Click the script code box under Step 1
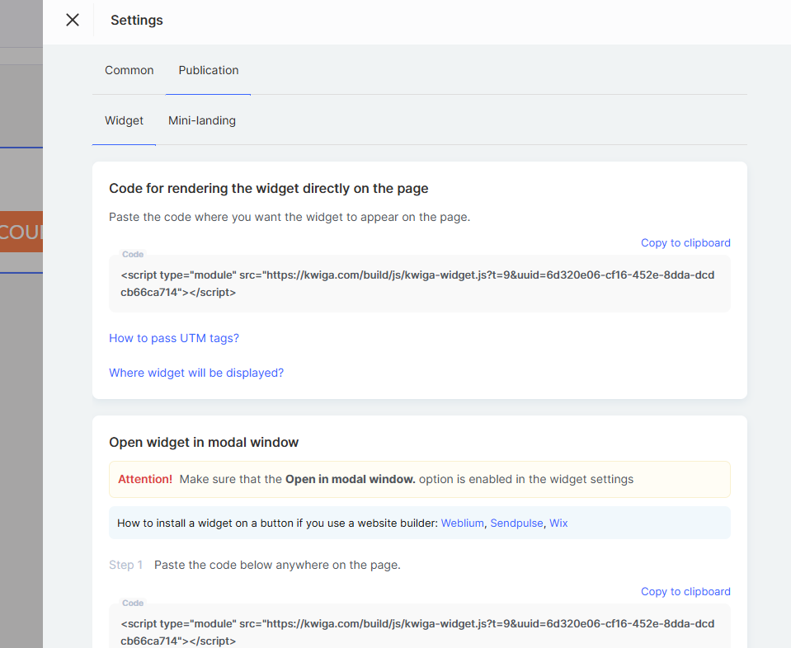 tap(419, 632)
